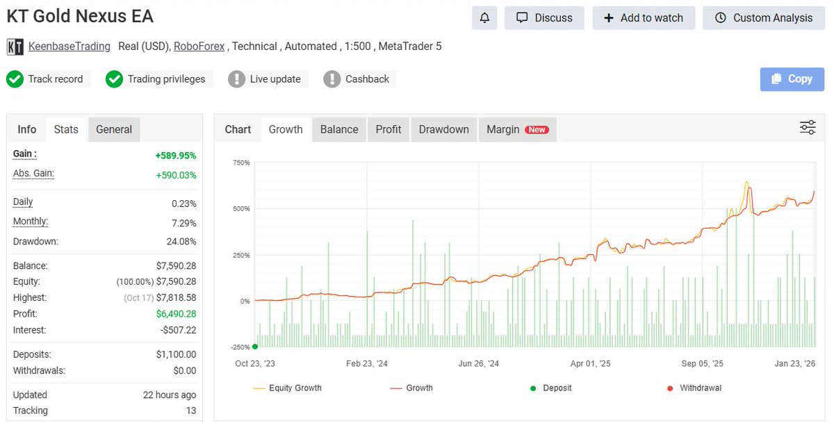The image size is (834, 430).
Task: Click the Updated 22 hours ago value
Action: pyautogui.click(x=170, y=395)
